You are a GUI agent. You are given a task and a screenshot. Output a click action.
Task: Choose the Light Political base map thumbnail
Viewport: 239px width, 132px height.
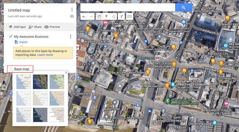pyautogui.click(x=24, y=98)
